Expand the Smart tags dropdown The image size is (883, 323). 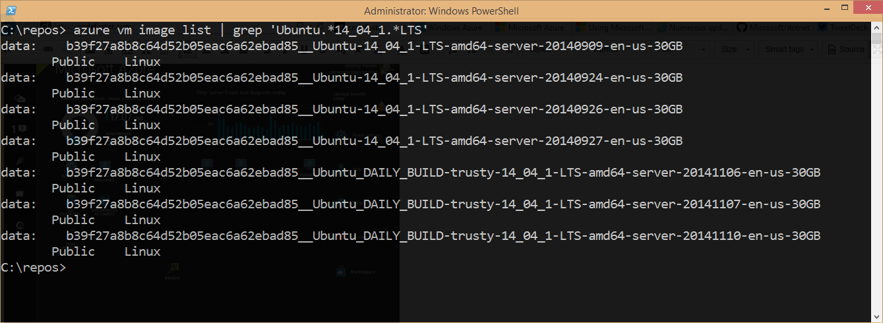[787, 49]
